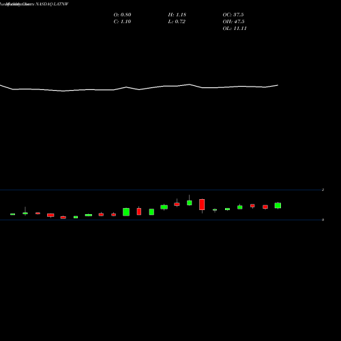The image size is (341, 341).
Task: Select the open price value O: 0.80
Action: point(122,15)
